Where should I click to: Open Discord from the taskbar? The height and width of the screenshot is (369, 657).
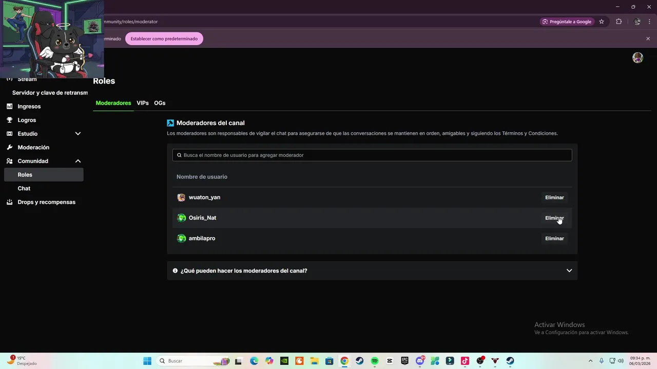tap(420, 361)
